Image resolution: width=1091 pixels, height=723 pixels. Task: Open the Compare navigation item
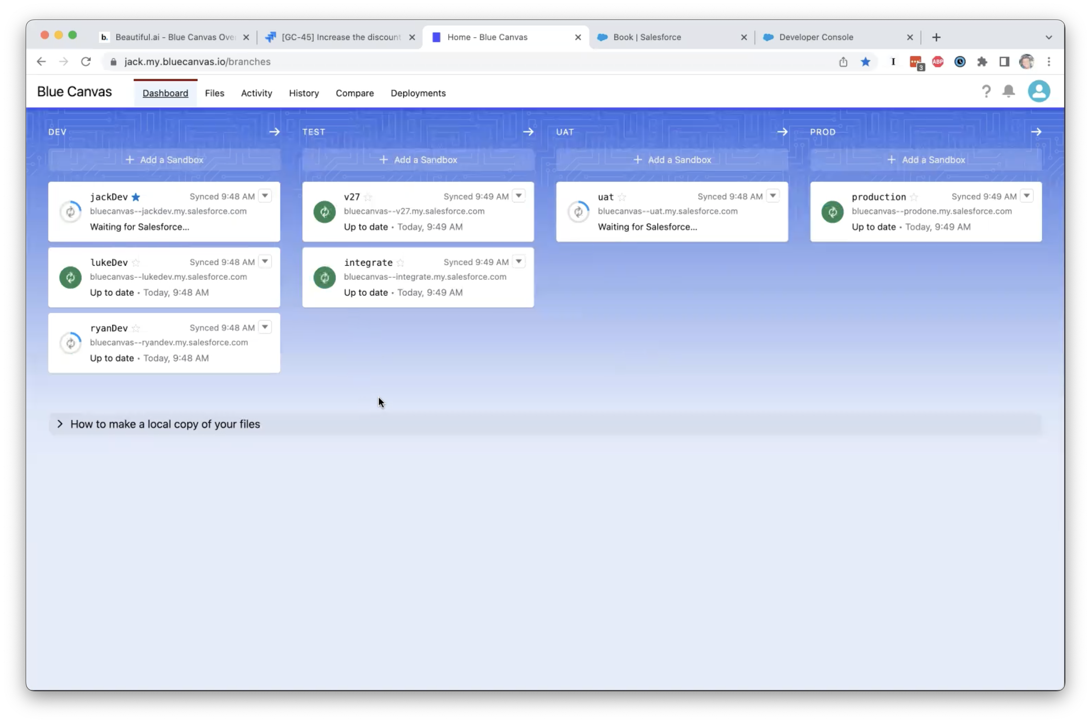pos(354,93)
